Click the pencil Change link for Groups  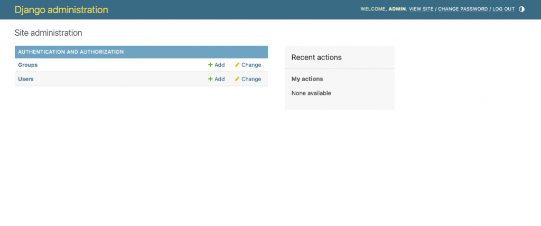click(x=248, y=65)
